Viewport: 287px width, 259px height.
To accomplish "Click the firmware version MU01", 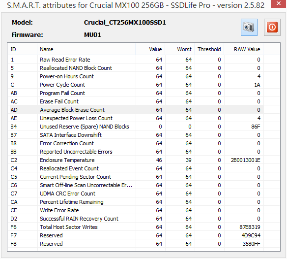I will click(x=92, y=34).
